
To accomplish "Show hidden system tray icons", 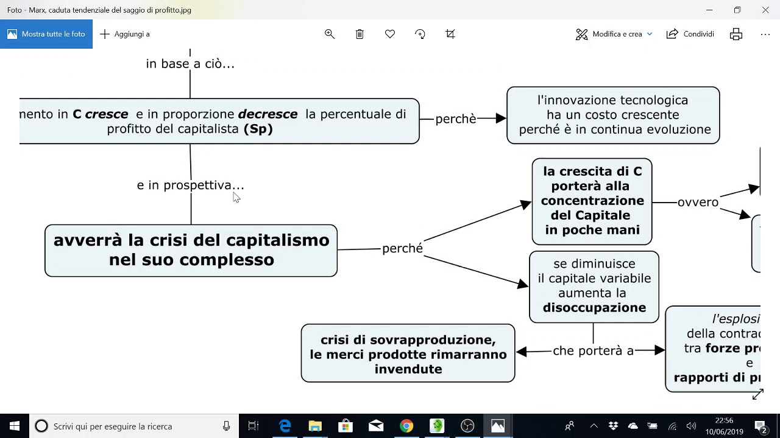I will [x=594, y=426].
